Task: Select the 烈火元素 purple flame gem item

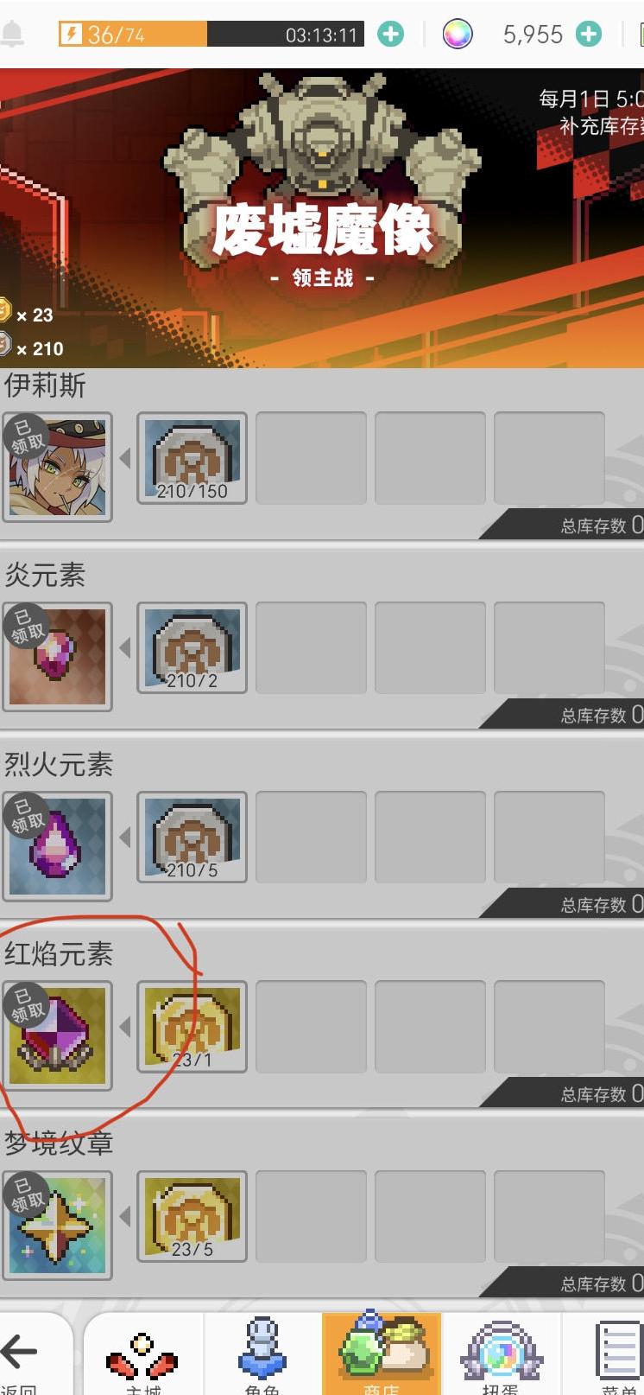Action: click(x=57, y=846)
